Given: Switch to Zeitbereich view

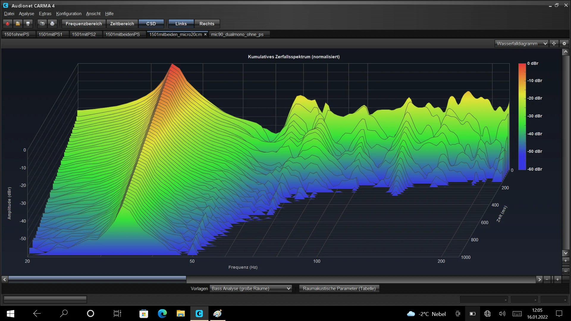Looking at the screenshot, I should tap(122, 24).
